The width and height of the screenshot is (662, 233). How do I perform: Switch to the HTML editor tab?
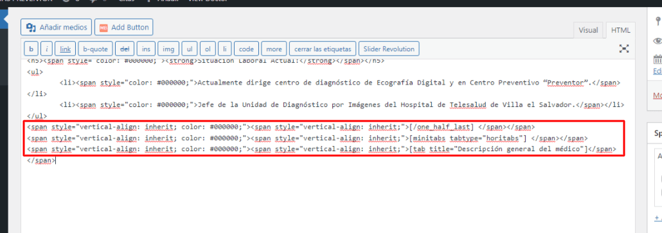pyautogui.click(x=621, y=30)
